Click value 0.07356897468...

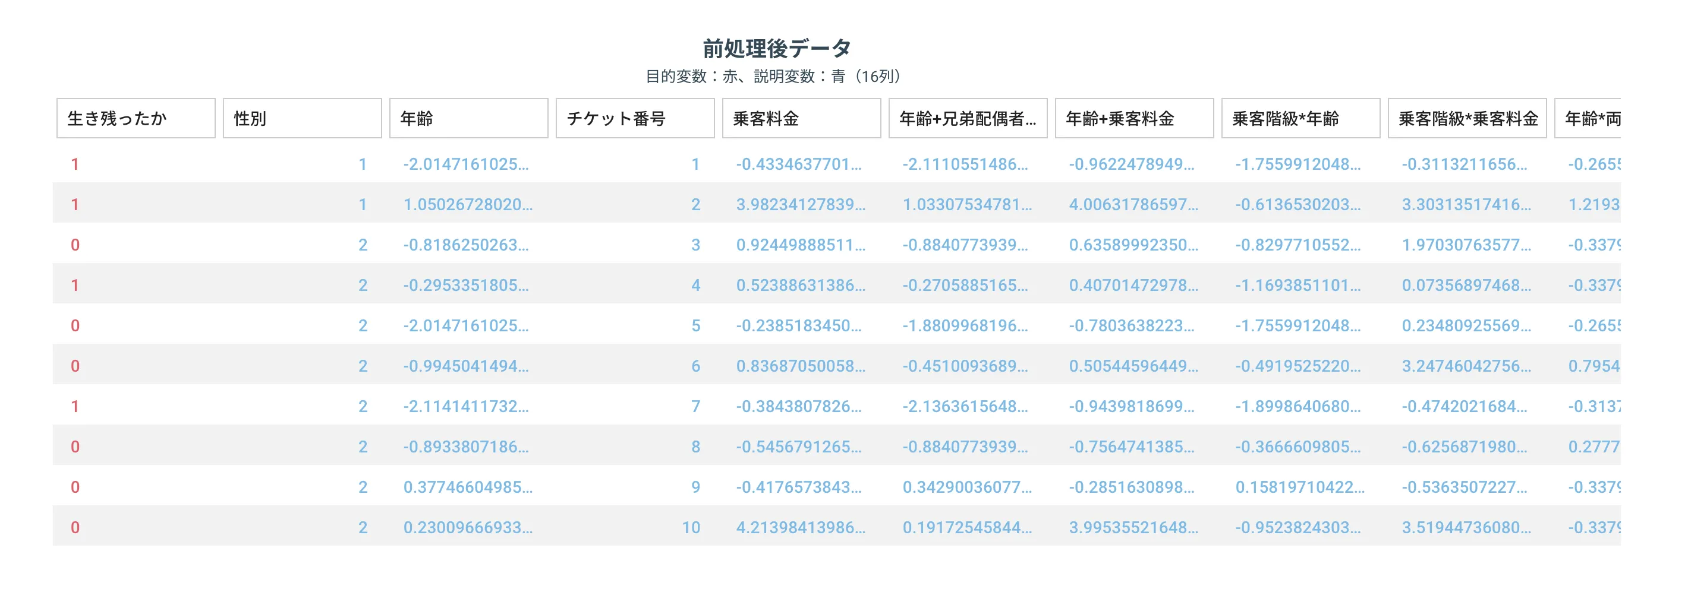[1466, 286]
